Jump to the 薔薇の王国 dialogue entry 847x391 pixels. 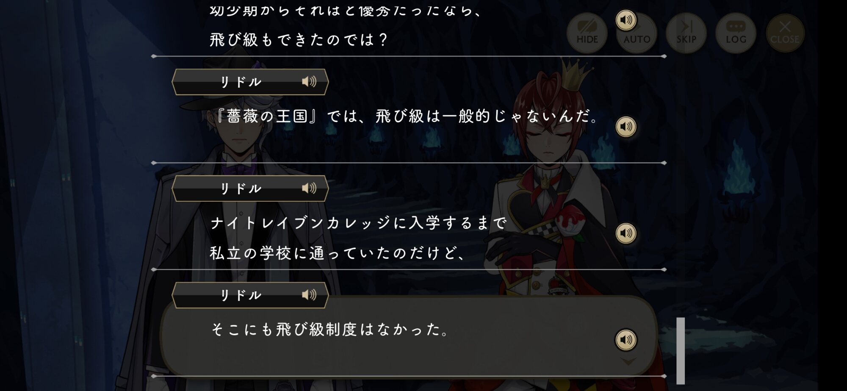(x=406, y=116)
